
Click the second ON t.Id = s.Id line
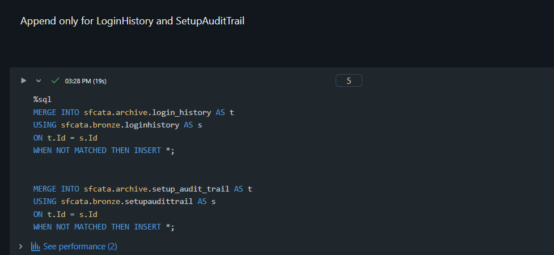point(65,214)
